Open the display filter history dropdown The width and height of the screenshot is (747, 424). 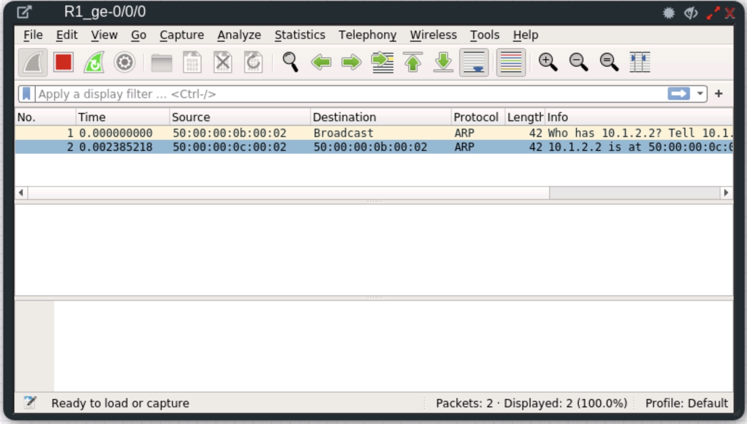699,93
